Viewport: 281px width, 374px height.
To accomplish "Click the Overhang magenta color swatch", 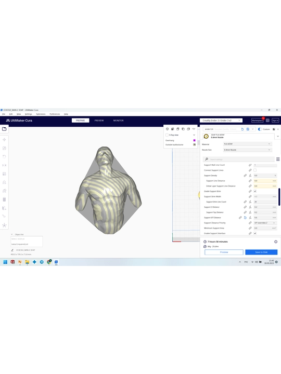I will tap(194, 140).
